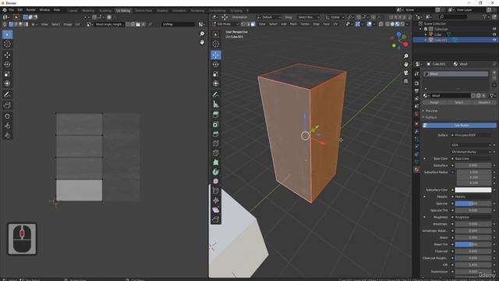Open the Edit Mode dropdown

225,24
